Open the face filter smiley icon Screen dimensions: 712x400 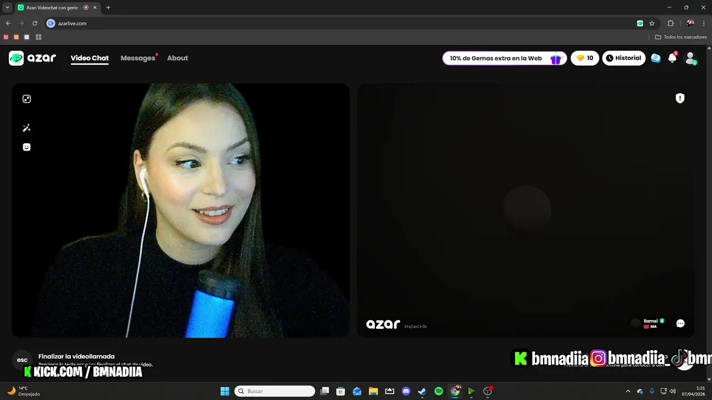[x=27, y=147]
